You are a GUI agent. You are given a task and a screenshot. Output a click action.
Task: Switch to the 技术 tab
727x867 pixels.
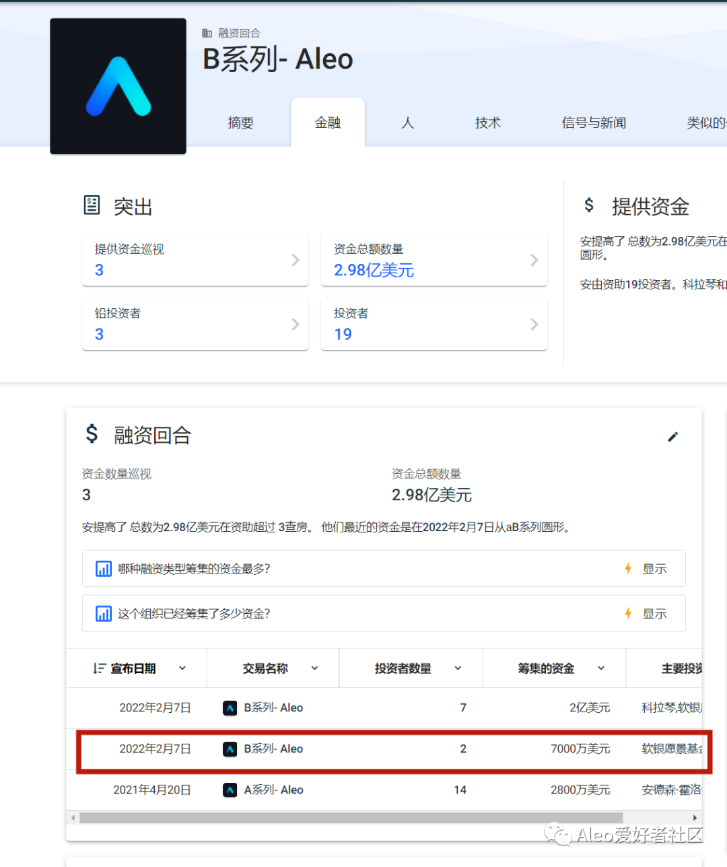[x=487, y=123]
